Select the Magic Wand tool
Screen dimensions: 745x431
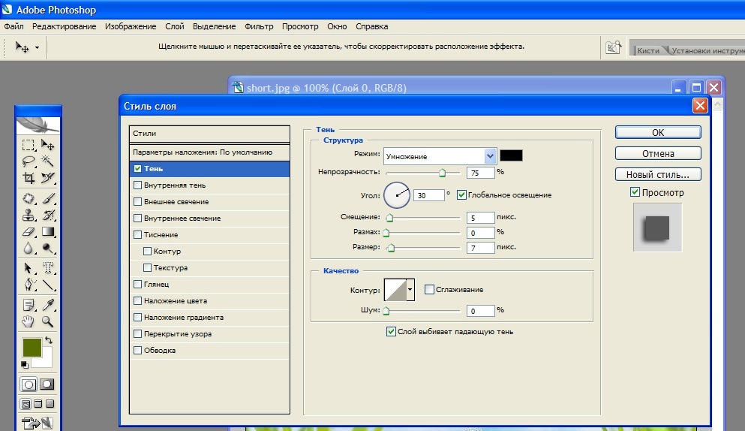pyautogui.click(x=48, y=161)
